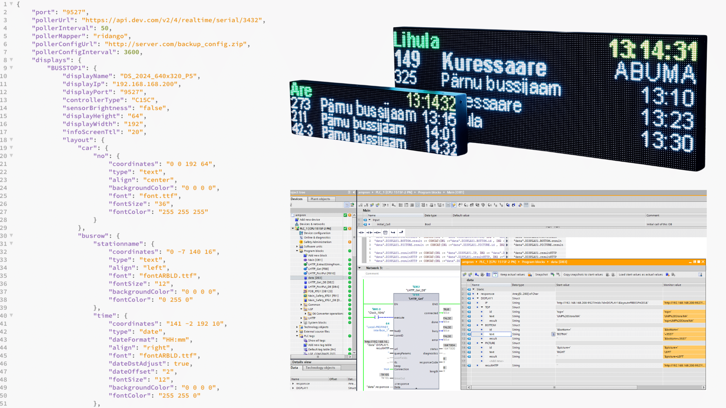This screenshot has width=726, height=408.
Task: Collapse PLC_1 [CPU 1515F-2 PN] node
Action: point(293,229)
